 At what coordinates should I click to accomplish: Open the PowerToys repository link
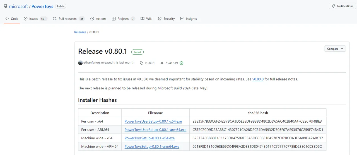tap(42, 6)
